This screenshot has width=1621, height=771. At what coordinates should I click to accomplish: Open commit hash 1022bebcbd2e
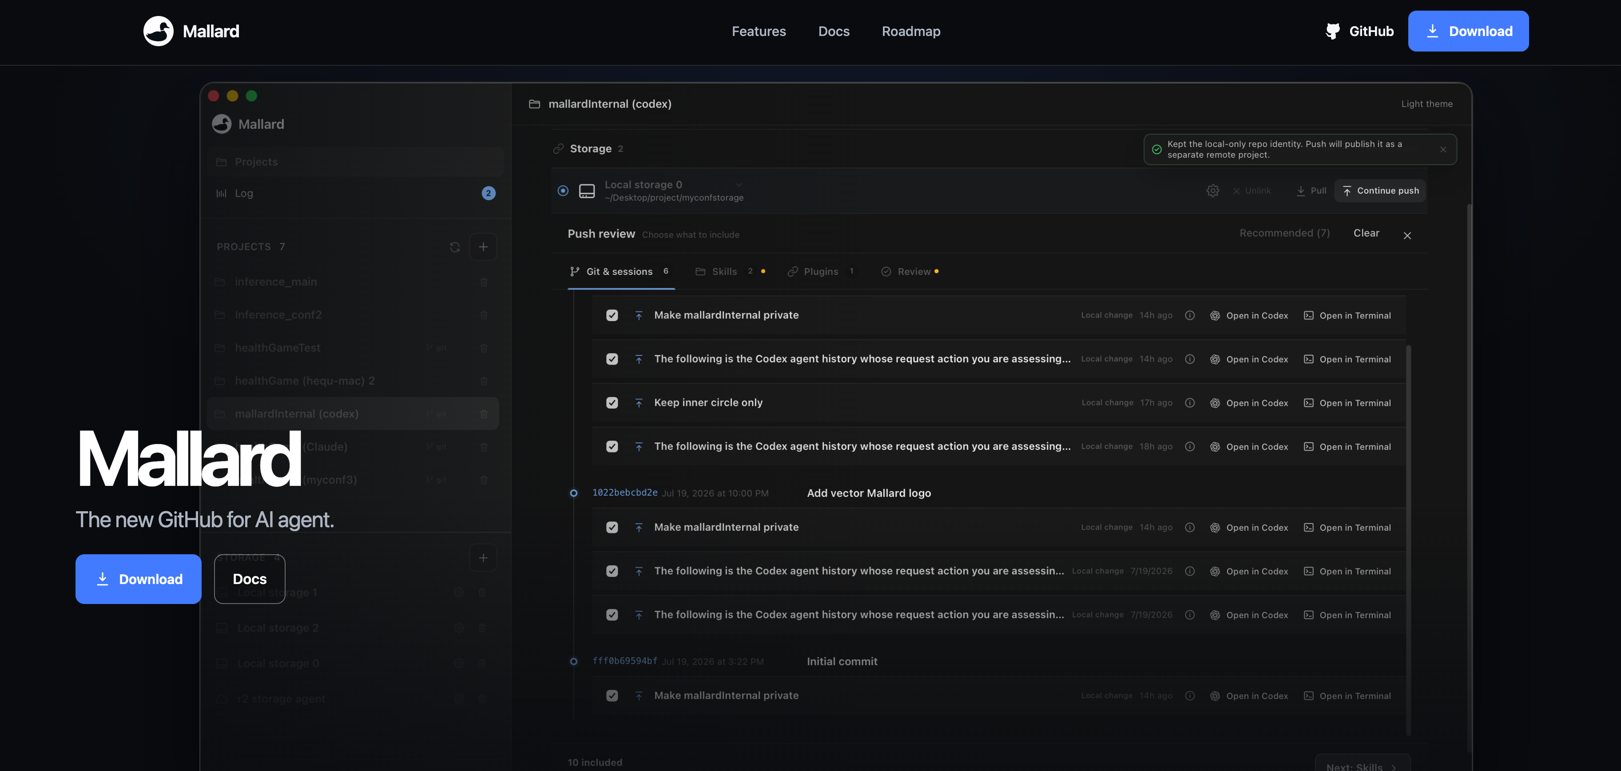[625, 493]
